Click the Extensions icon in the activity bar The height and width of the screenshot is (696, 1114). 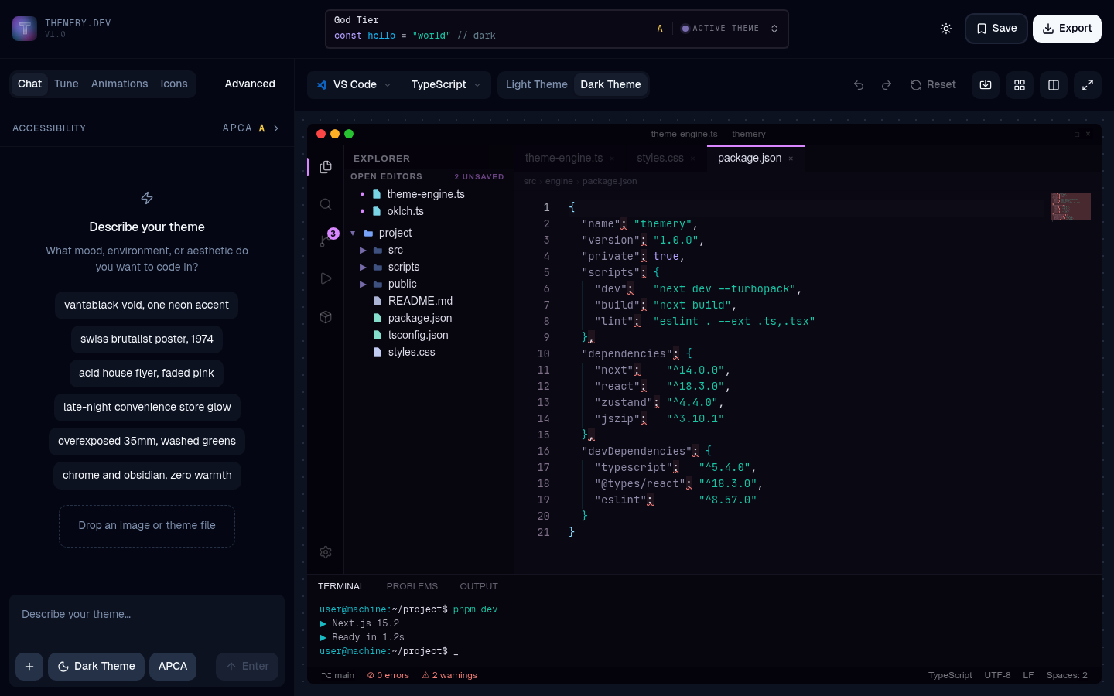point(326,316)
